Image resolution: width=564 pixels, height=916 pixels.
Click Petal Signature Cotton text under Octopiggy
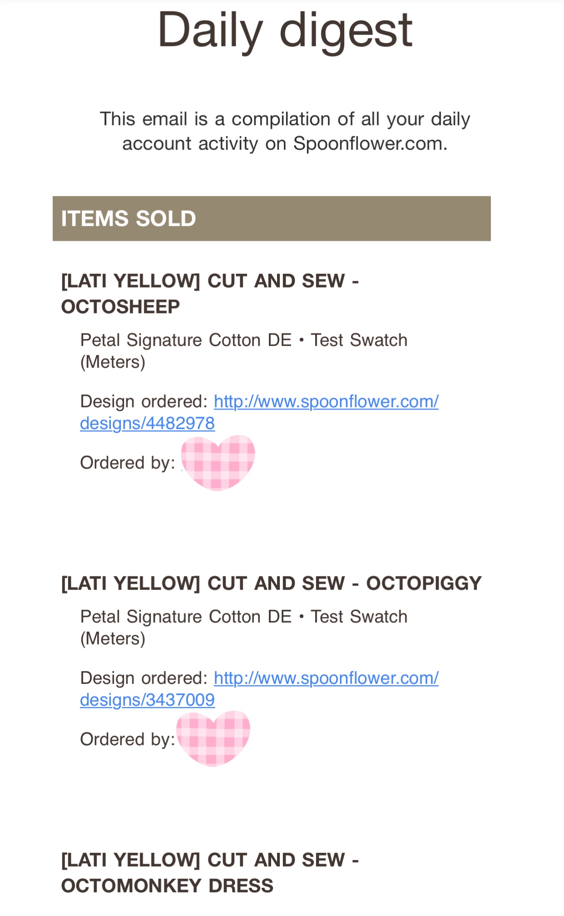(x=186, y=617)
